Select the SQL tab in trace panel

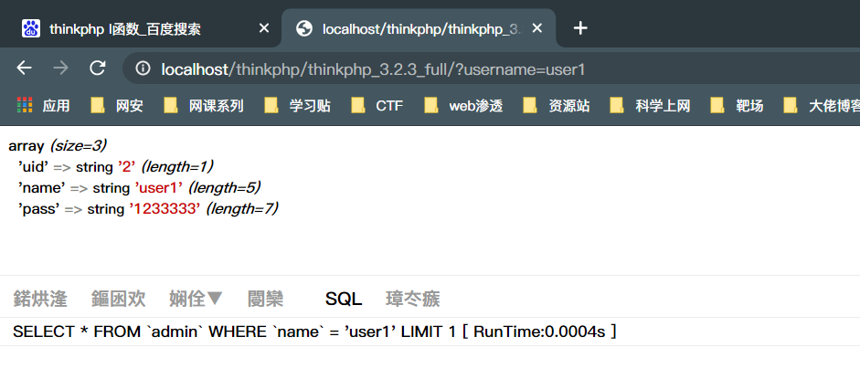[x=344, y=299]
